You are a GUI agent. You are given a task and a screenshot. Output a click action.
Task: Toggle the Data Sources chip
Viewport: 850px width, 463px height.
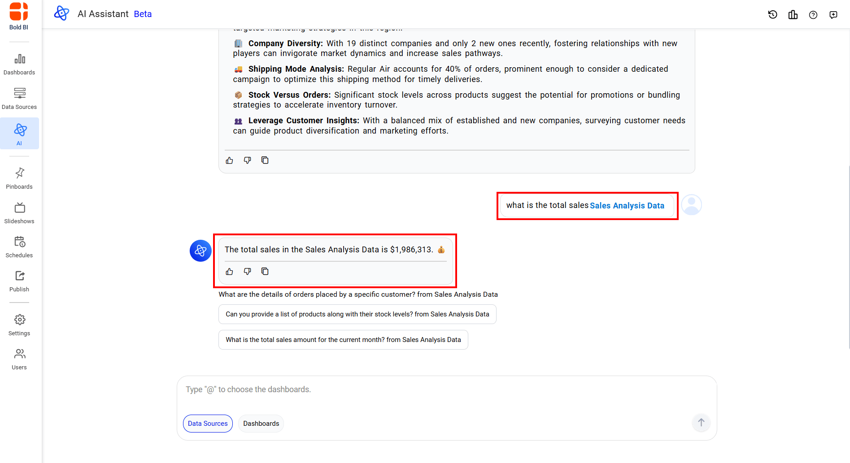[208, 424]
